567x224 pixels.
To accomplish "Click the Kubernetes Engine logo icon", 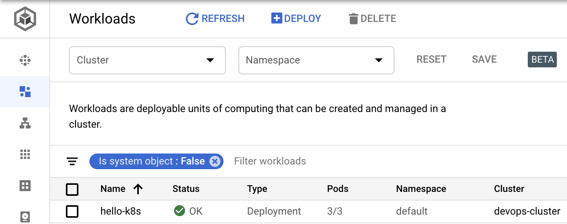I will [x=25, y=19].
